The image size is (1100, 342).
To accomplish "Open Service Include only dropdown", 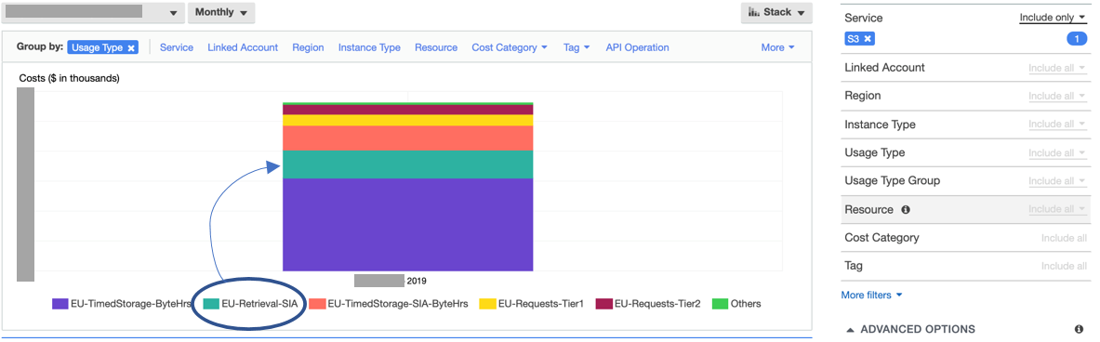I will click(x=1053, y=18).
